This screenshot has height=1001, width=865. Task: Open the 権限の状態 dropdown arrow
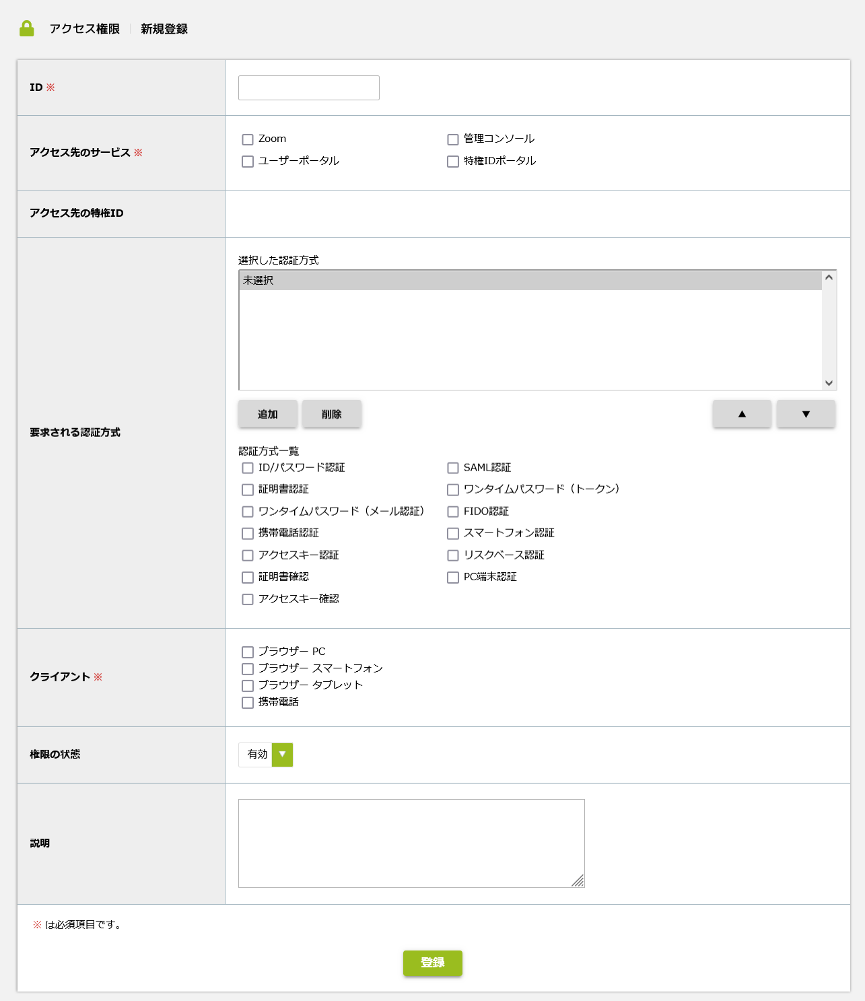pyautogui.click(x=283, y=755)
